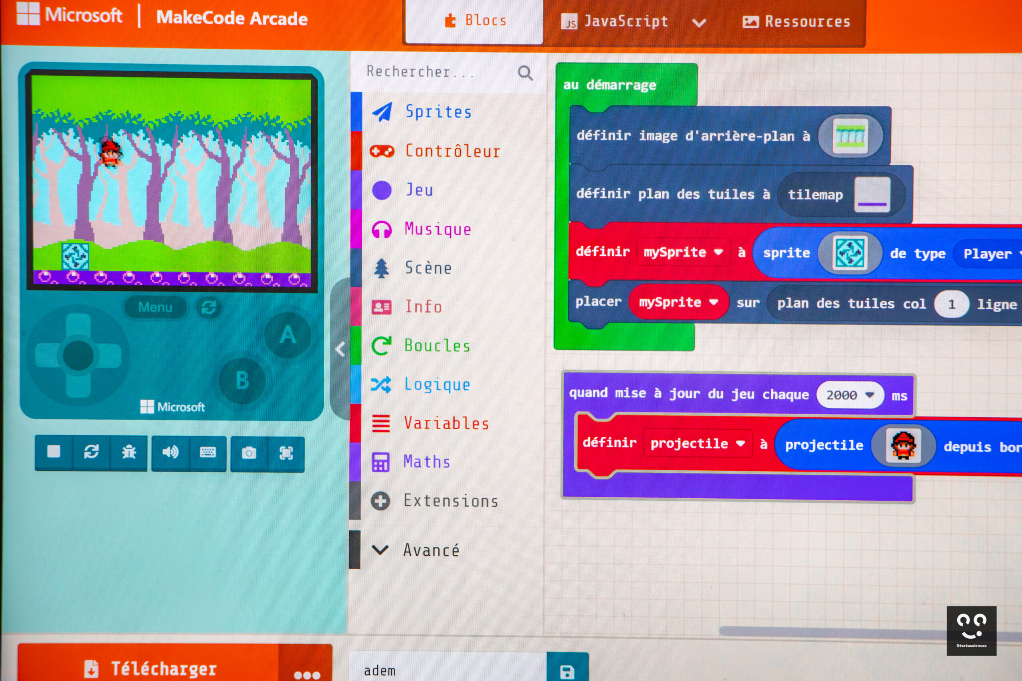The height and width of the screenshot is (681, 1022).
Task: Stop the simulator
Action: pos(53,452)
